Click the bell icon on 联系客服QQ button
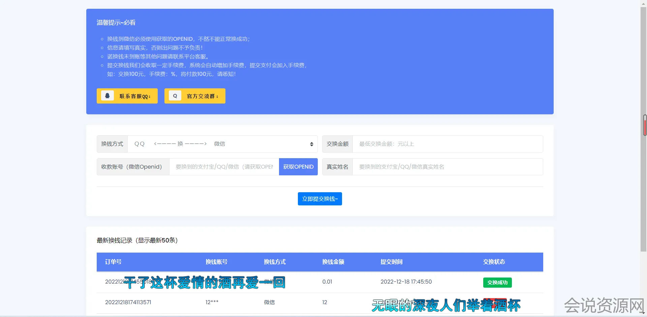Viewport: 647px width, 317px height. pos(107,96)
